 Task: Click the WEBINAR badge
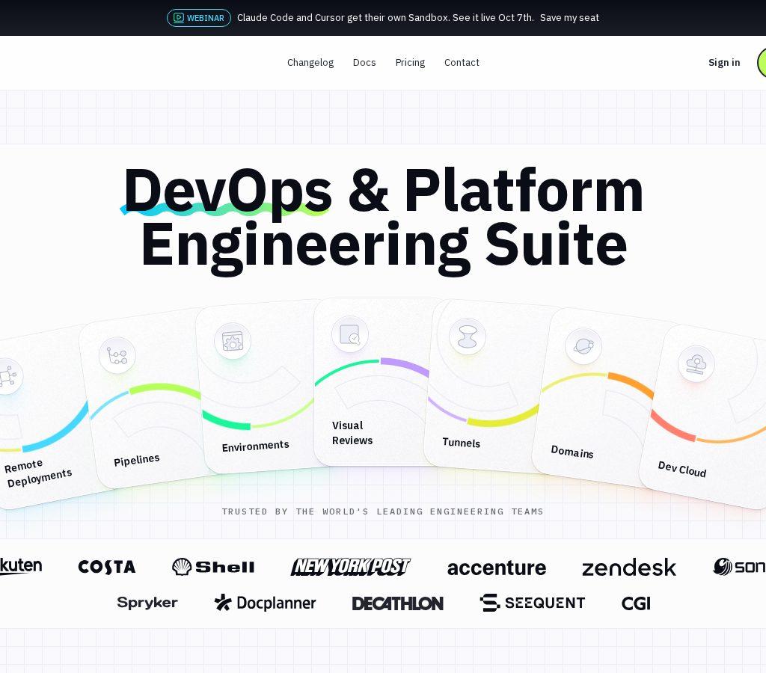(x=199, y=18)
